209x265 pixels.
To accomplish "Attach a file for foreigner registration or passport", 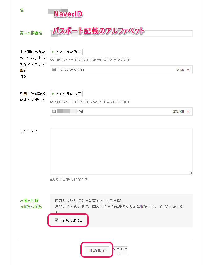I will point(66,94).
